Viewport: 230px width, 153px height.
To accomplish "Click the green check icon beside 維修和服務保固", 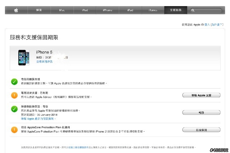I will tap(14, 109).
